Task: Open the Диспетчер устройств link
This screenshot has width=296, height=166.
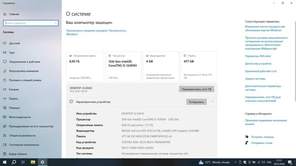Action: coord(258,63)
